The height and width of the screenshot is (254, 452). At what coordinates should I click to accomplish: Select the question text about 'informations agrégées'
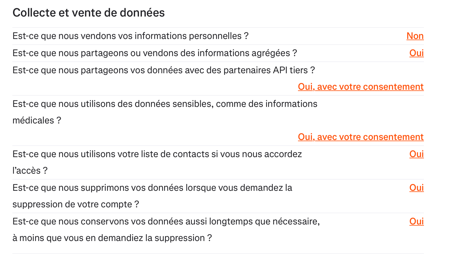[155, 53]
